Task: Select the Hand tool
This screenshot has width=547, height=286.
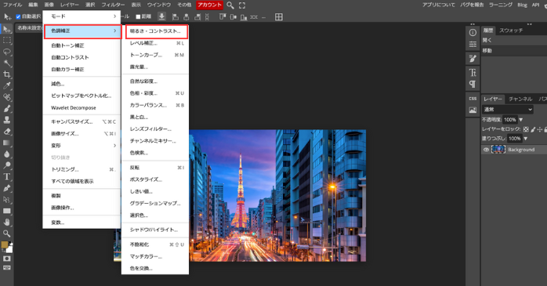Action: coord(6,222)
